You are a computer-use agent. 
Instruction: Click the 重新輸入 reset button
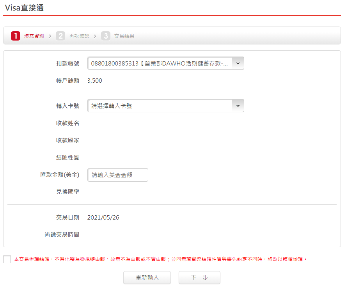click(147, 278)
